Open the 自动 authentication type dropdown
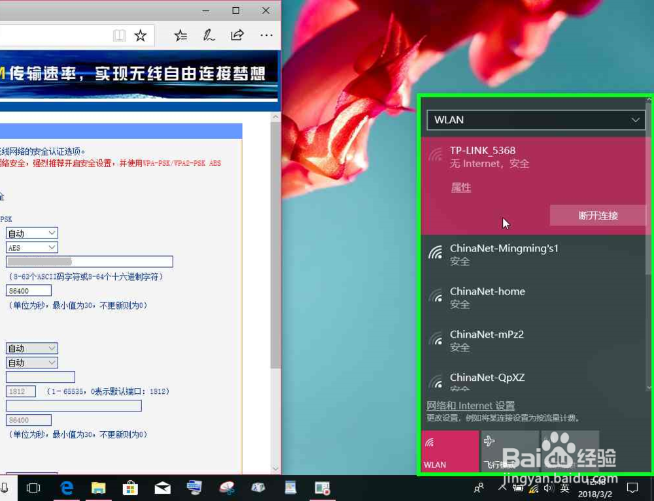The width and height of the screenshot is (654, 501). point(31,233)
